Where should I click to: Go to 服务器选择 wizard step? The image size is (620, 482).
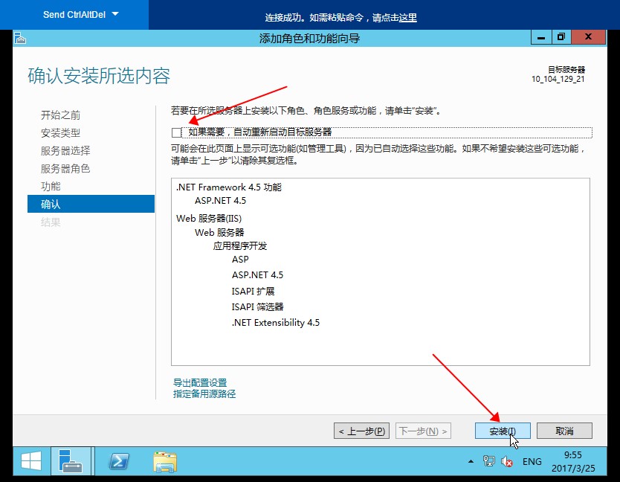65,151
